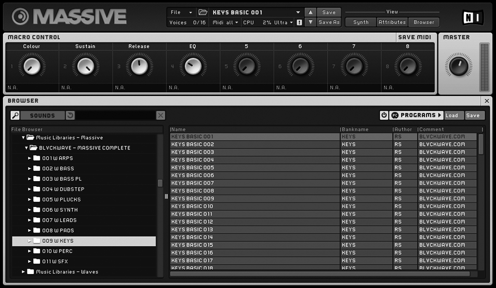The image size is (496, 288).
Task: Click the search magnifier icon in browser
Action: [x=16, y=115]
